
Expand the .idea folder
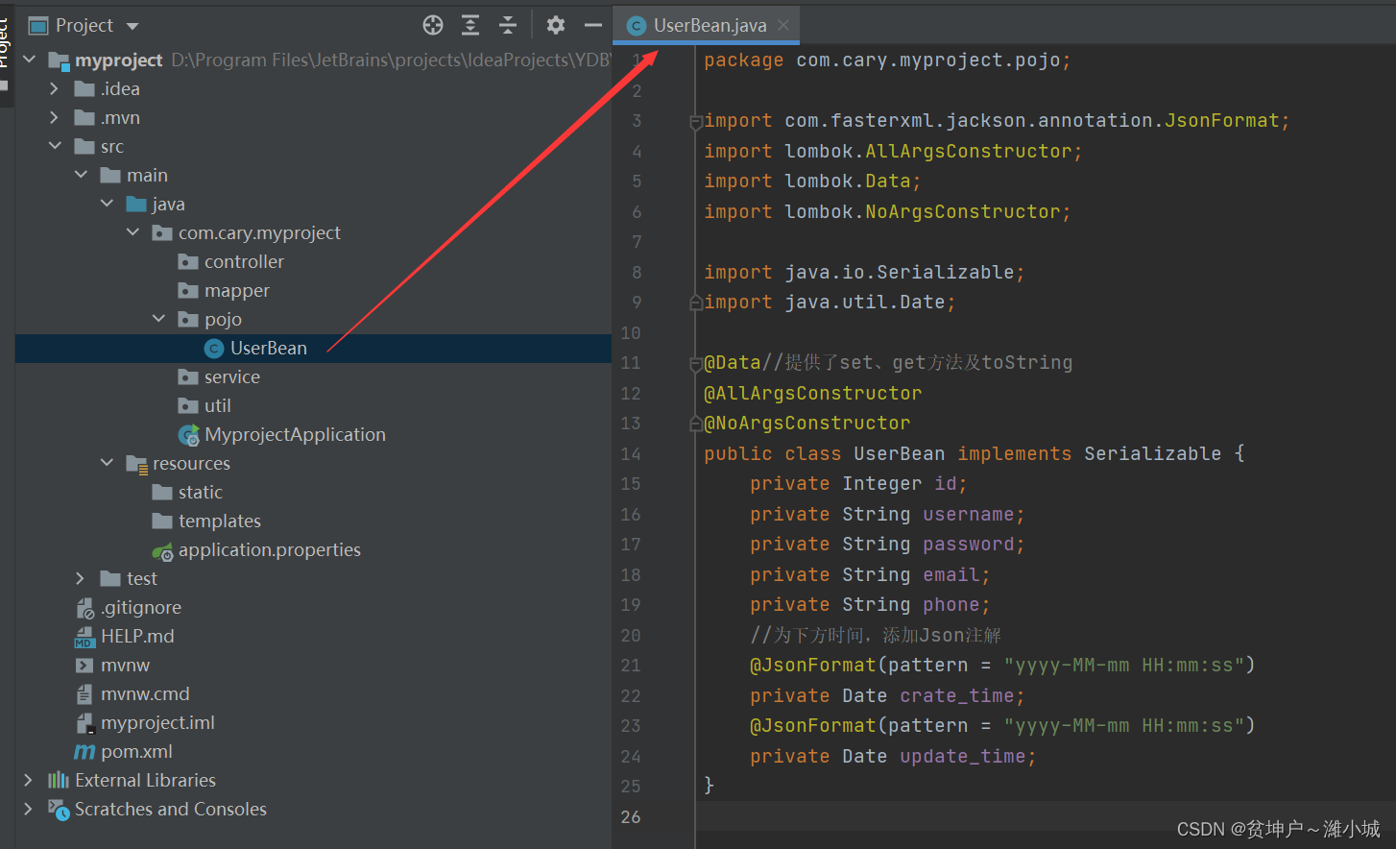click(55, 88)
